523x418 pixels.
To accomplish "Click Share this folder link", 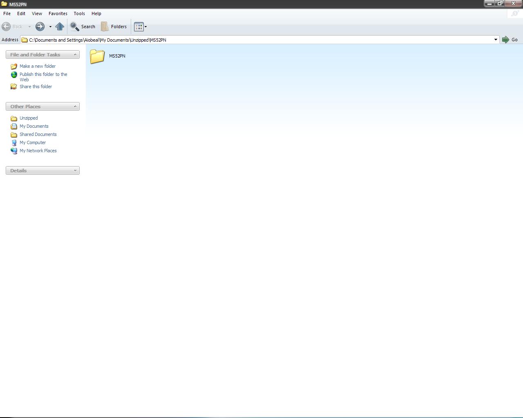I will [x=36, y=87].
